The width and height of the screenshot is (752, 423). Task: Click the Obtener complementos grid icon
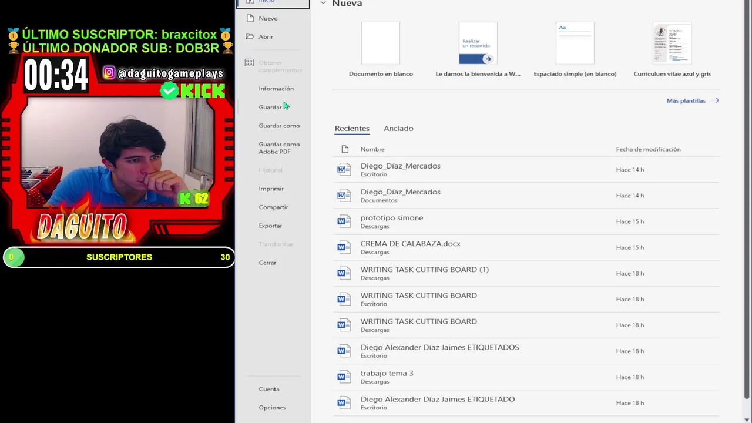tap(249, 63)
